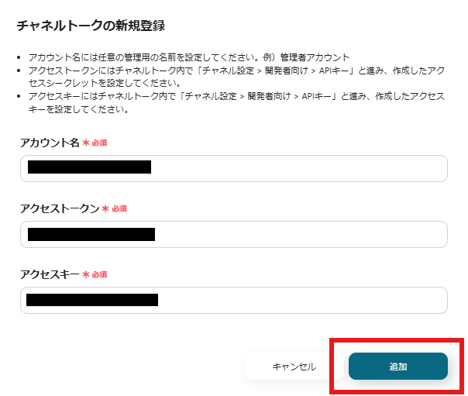The width and height of the screenshot is (468, 396).
Task: Click the red 必須 mark beside アカウント名
Action: [x=99, y=143]
